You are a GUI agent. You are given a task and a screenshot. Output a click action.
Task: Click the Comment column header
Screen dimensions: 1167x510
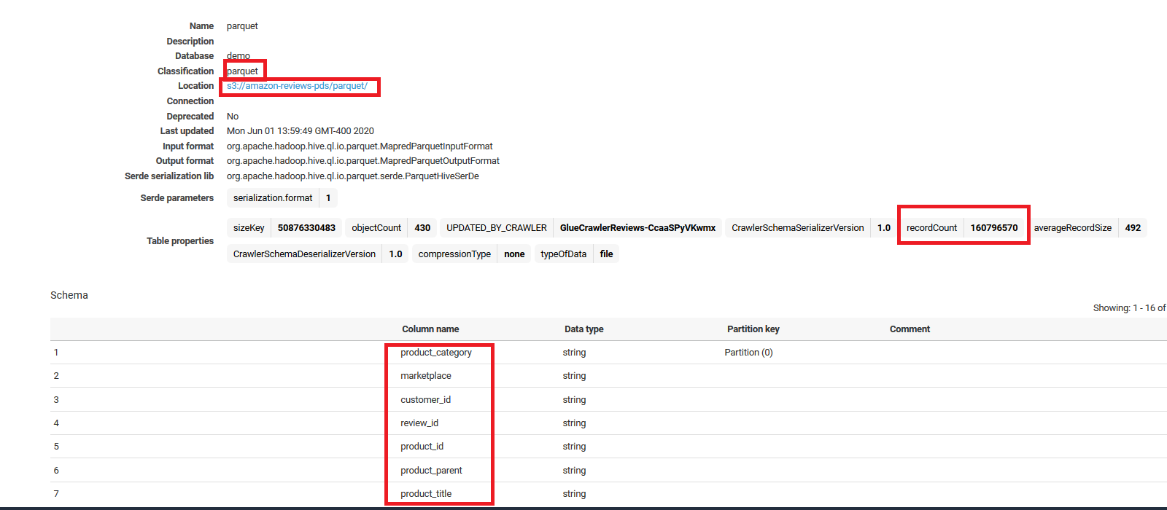[910, 329]
